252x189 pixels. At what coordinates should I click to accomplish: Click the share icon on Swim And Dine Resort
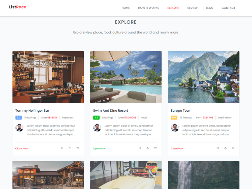[147, 148]
